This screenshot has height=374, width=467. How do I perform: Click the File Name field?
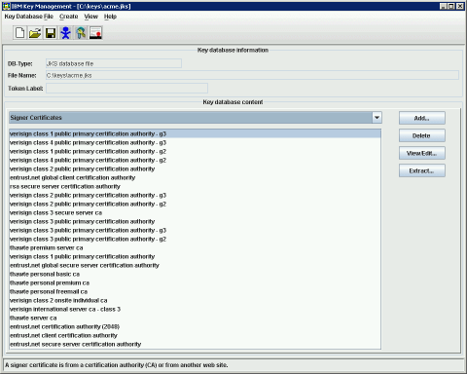tap(252, 75)
